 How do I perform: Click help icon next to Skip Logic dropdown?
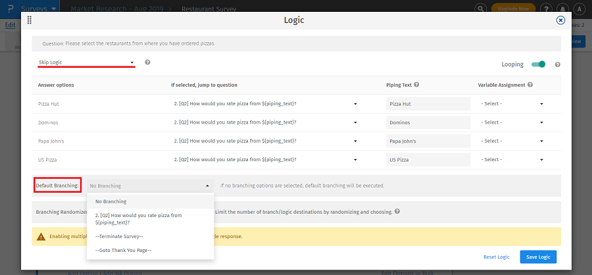[x=147, y=63]
